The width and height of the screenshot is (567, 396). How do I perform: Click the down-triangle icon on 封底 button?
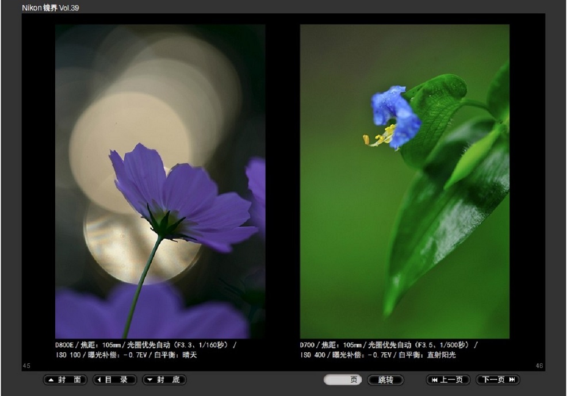click(x=150, y=380)
